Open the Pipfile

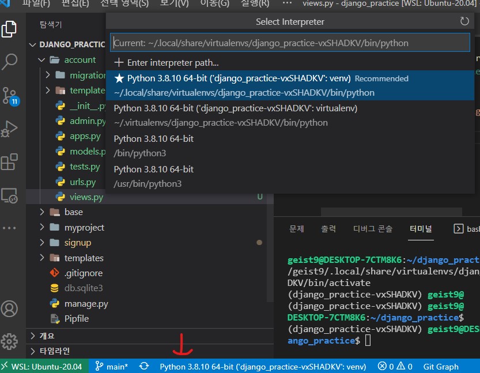pyautogui.click(x=76, y=319)
